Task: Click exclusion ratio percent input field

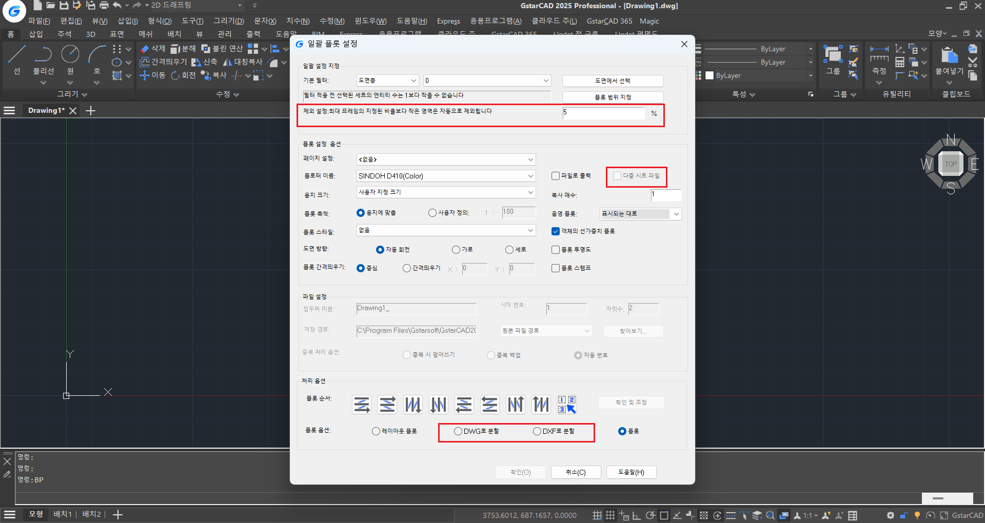Action: click(x=603, y=113)
